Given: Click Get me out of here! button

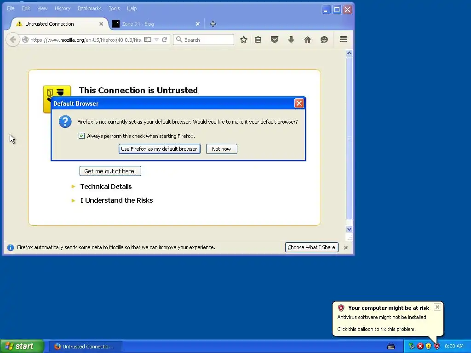Looking at the screenshot, I should 110,171.
